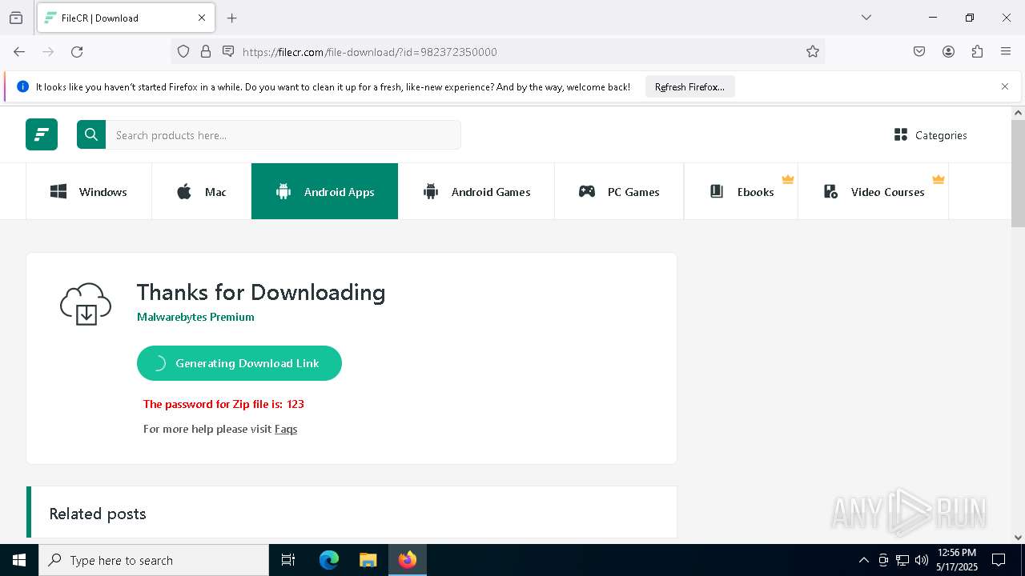The width and height of the screenshot is (1025, 576).
Task: Click the taskbar search box
Action: pyautogui.click(x=154, y=560)
